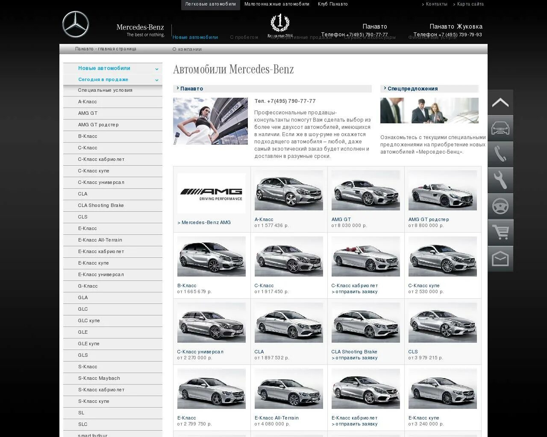Select AMG GT родстер in sidebar
547x437 pixels.
coord(113,125)
